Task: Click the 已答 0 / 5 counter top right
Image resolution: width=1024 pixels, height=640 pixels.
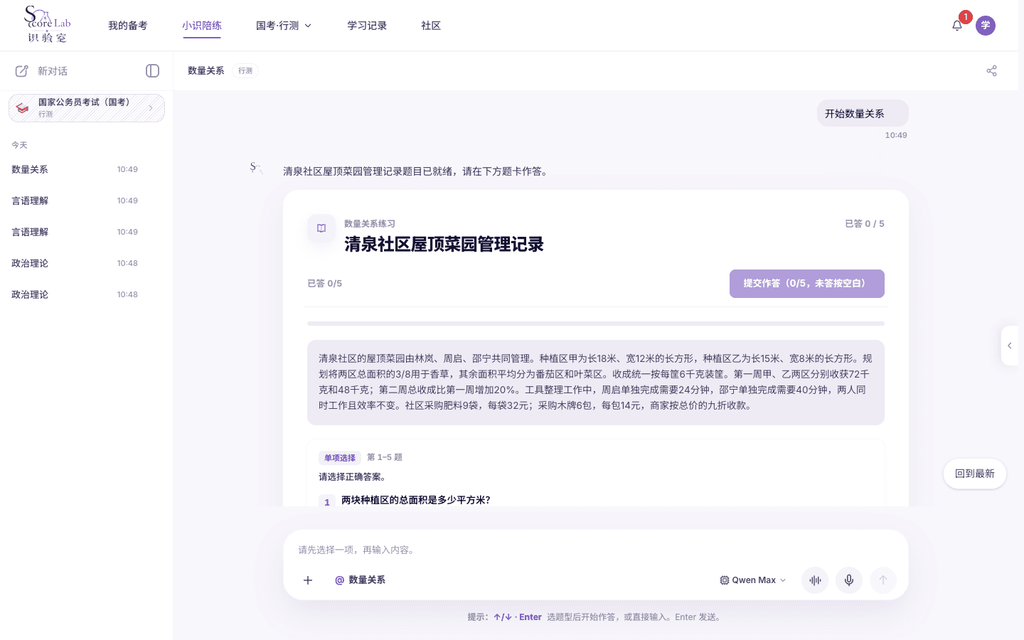Action: tap(865, 224)
